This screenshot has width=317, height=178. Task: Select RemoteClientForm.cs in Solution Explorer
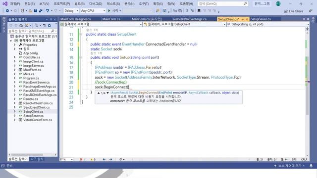click(38, 103)
